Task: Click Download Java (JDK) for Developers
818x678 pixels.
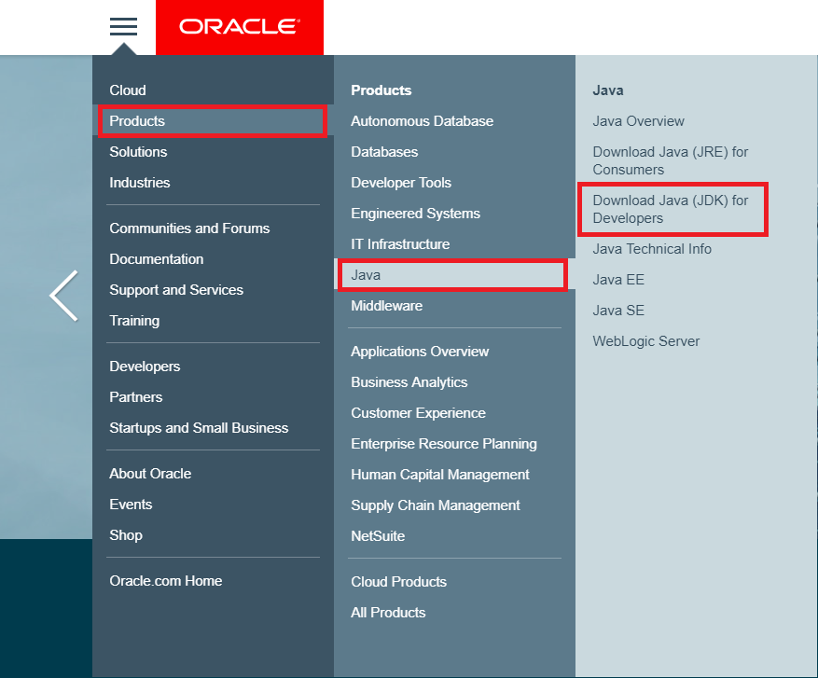Action: (672, 209)
